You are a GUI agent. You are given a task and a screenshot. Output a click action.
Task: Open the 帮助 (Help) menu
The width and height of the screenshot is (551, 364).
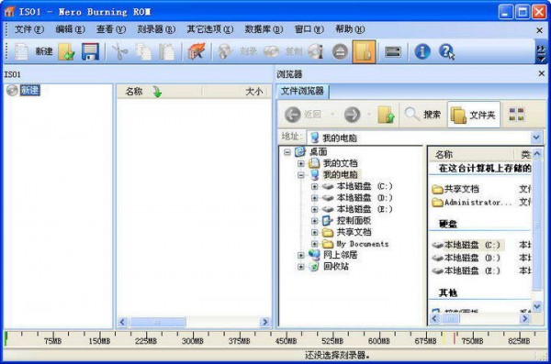tap(350, 29)
